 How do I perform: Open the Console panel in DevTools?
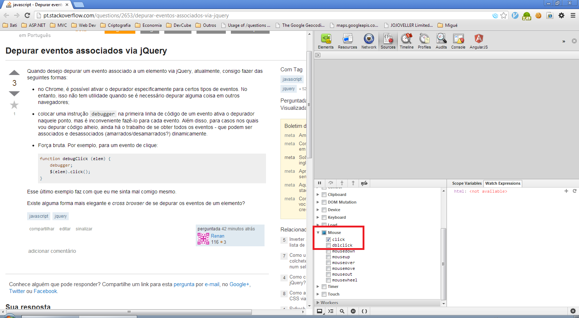(x=458, y=41)
